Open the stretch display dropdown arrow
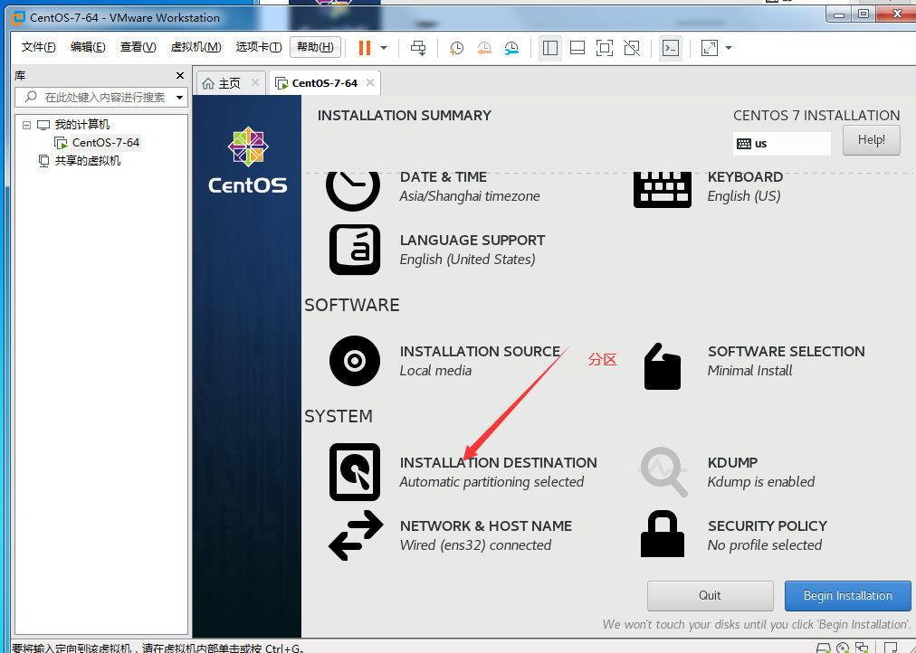The height and width of the screenshot is (653, 916). point(729,48)
